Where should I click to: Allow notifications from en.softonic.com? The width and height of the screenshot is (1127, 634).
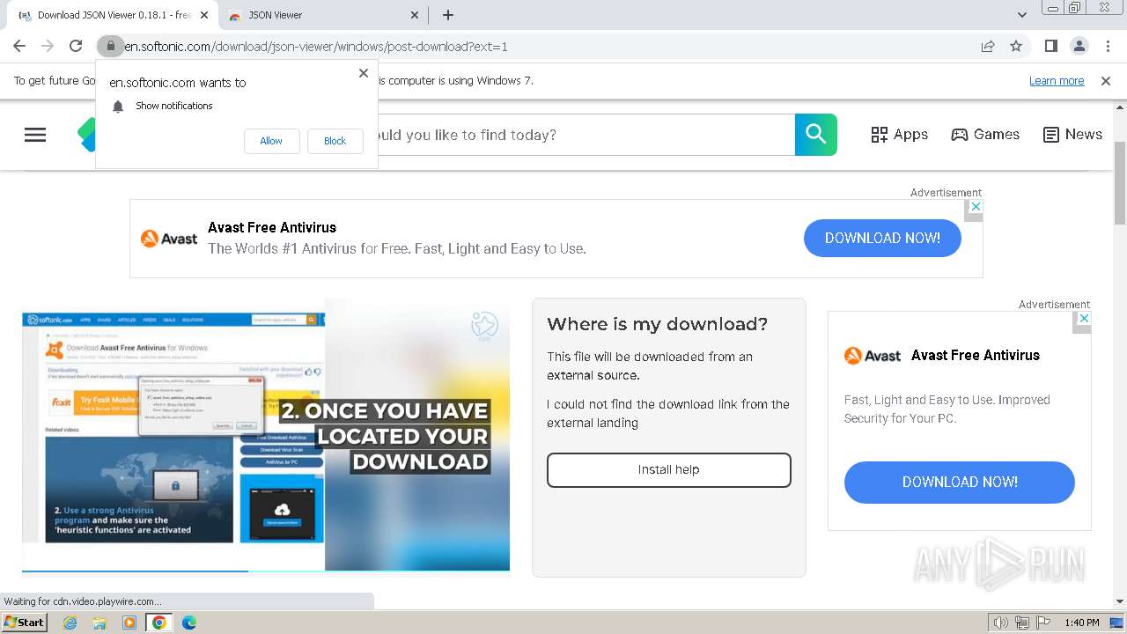(271, 141)
